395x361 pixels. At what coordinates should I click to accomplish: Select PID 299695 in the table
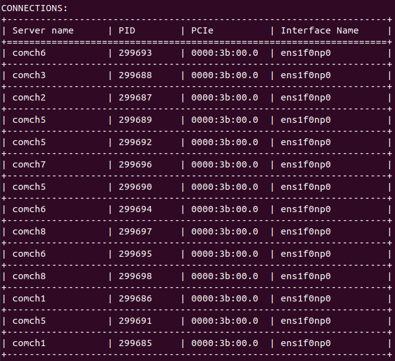(135, 254)
